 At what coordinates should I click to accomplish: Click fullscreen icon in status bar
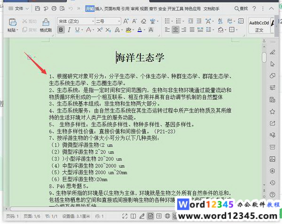(x=125, y=216)
